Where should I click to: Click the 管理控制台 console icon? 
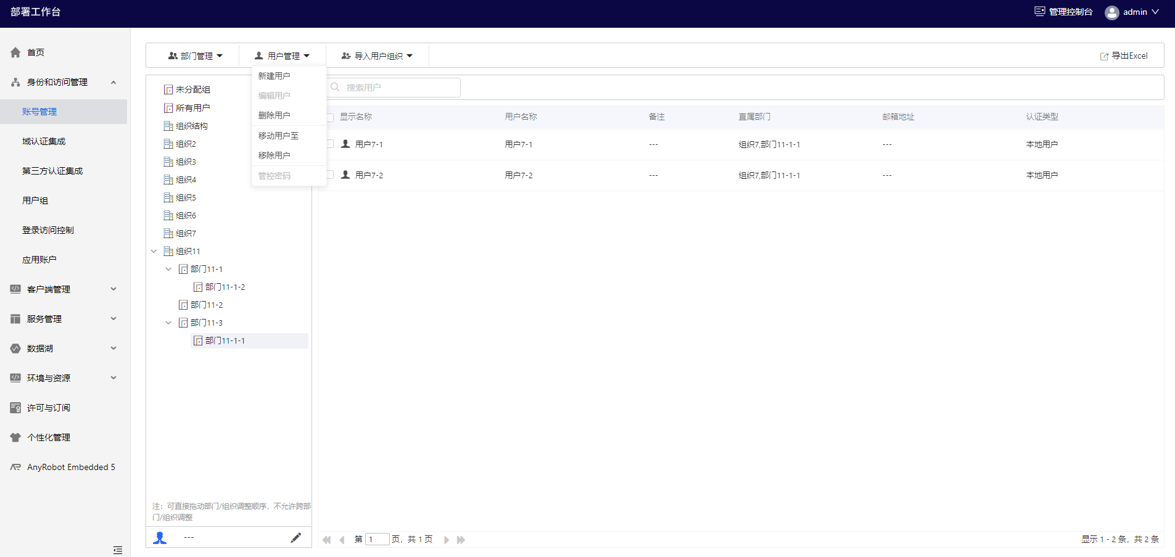[x=1040, y=12]
